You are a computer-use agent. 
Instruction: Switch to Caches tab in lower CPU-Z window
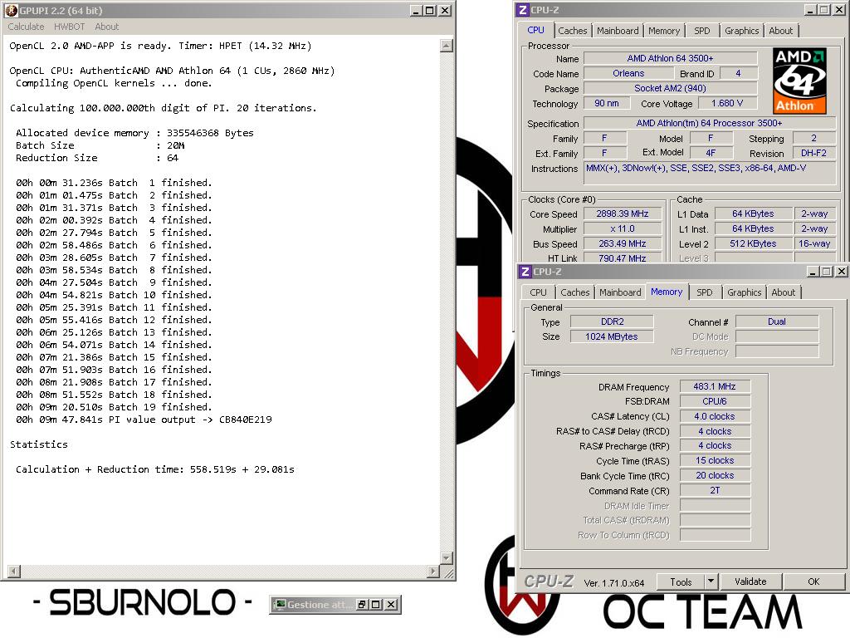[575, 292]
